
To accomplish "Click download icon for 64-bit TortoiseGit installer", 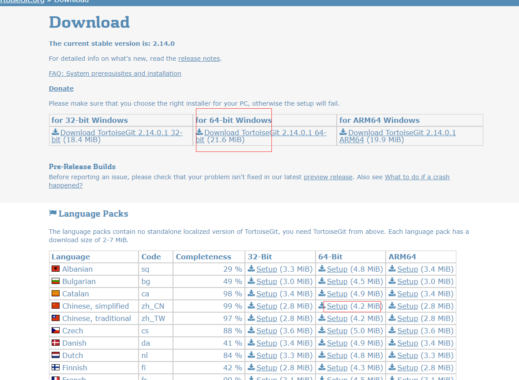I will coord(199,132).
